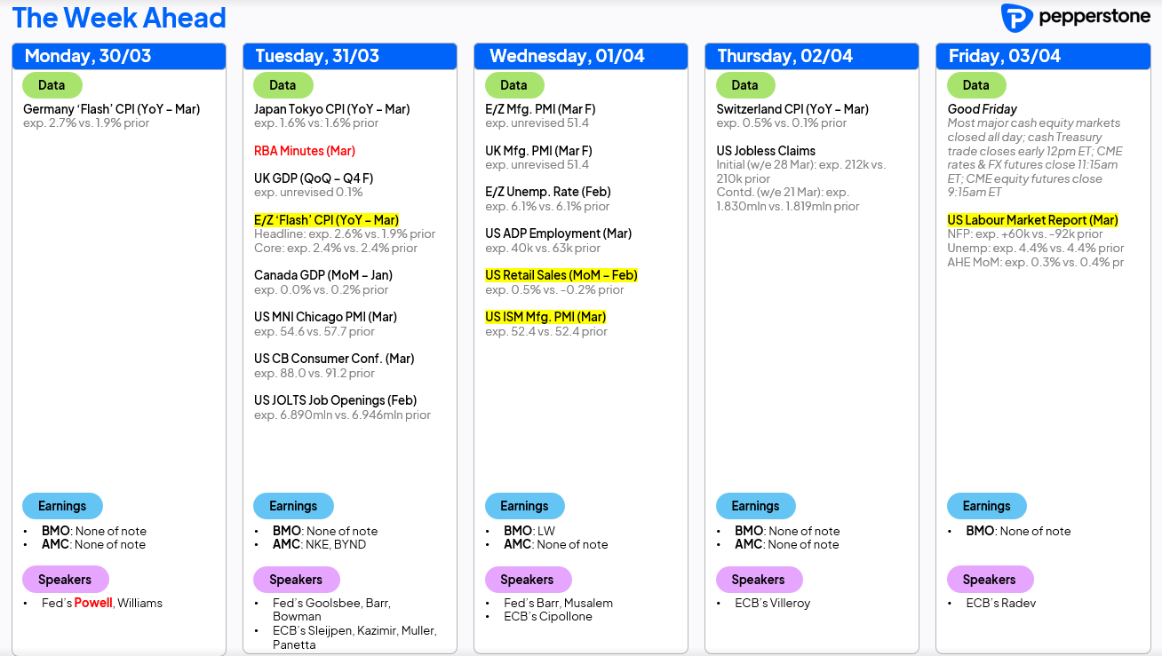Open the red RBA Minutes (Mar) entry
The height and width of the screenshot is (656, 1162).
coord(305,151)
